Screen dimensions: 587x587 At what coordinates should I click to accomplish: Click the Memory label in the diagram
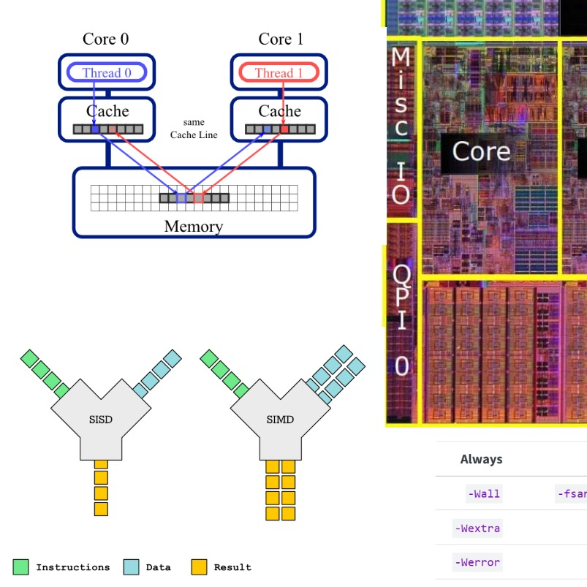coord(193,226)
